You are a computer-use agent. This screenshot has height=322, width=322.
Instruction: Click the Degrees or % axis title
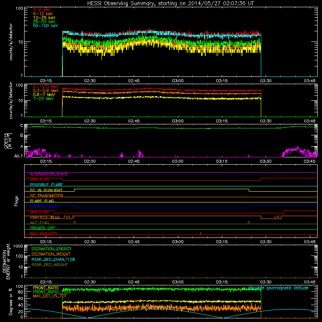pos(10,301)
